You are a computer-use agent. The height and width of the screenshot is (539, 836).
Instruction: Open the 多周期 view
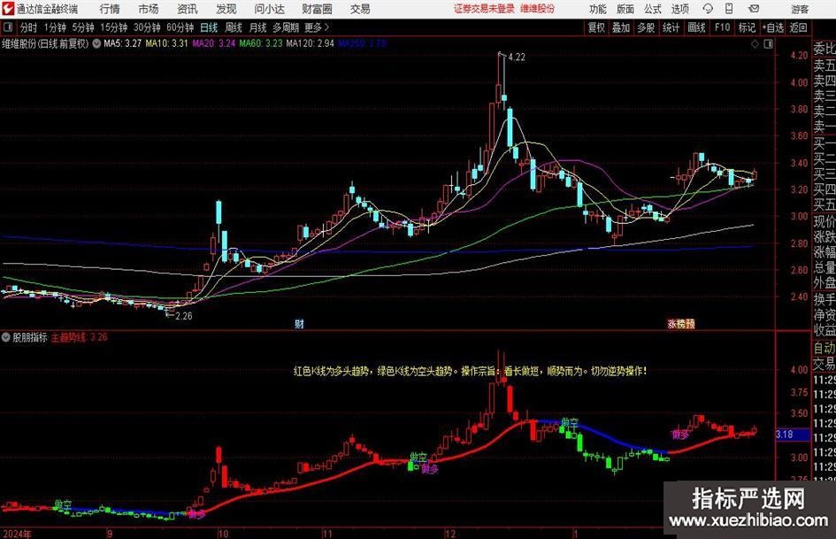286,27
